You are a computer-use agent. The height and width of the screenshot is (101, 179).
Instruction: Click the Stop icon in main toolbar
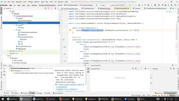[x=151, y=5]
